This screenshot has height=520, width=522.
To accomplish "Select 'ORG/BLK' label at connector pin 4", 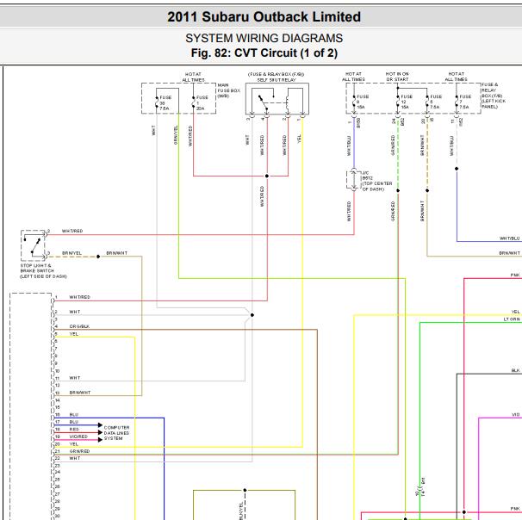I will pos(79,326).
